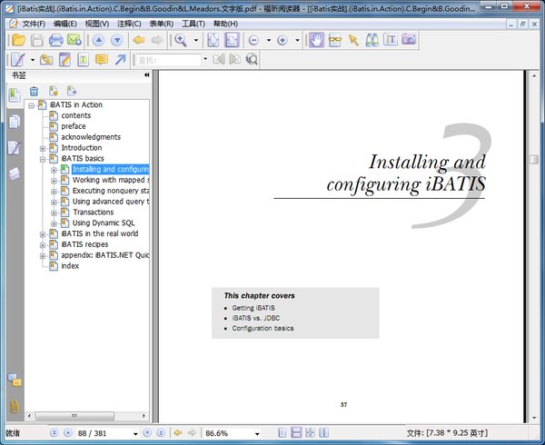
Task: Toggle the fit width view button
Action: (232, 40)
